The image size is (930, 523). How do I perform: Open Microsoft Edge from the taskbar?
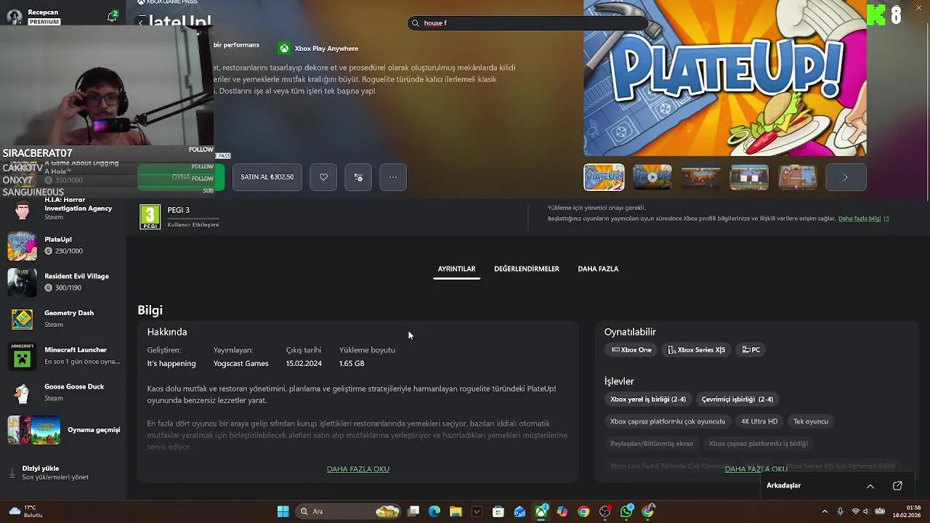coord(434,511)
